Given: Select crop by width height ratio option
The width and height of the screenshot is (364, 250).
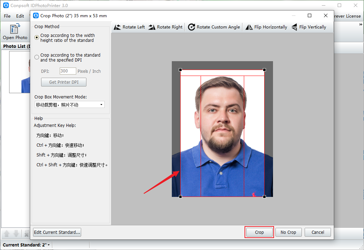Looking at the screenshot, I should pyautogui.click(x=37, y=37).
